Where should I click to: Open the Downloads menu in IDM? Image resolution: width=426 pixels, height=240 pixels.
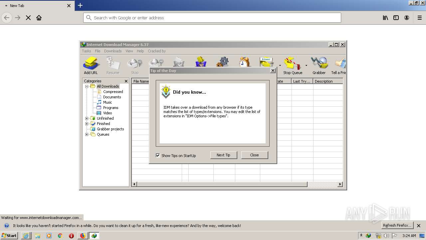(113, 51)
